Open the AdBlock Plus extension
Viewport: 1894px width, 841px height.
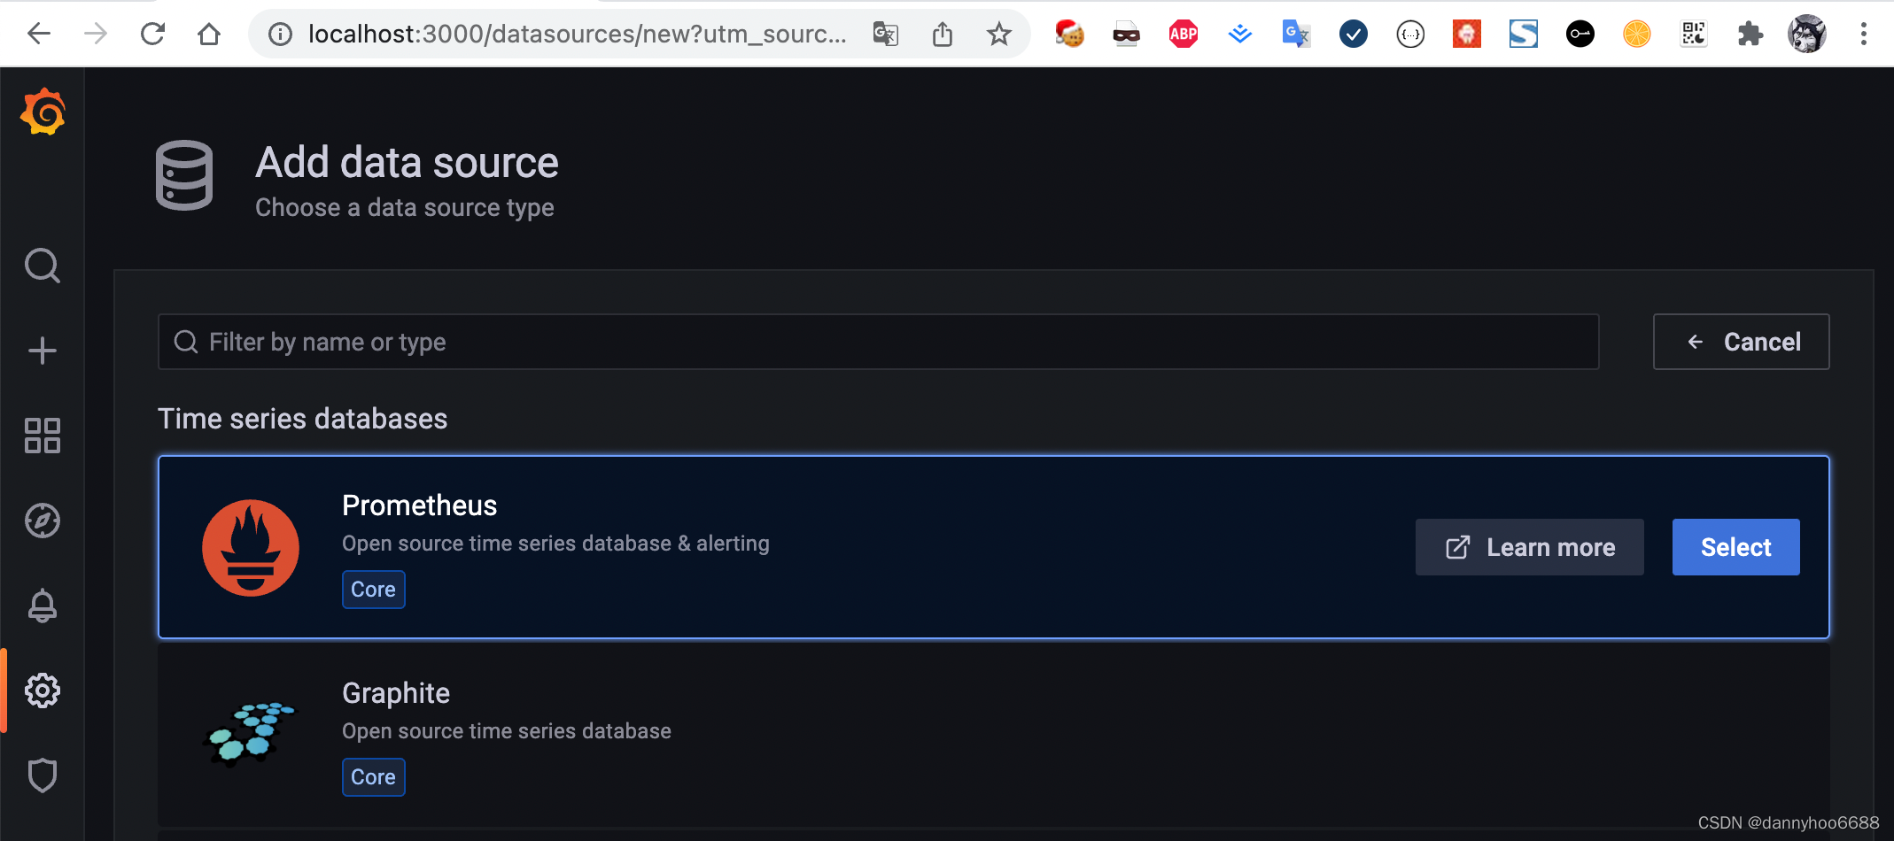(1184, 34)
